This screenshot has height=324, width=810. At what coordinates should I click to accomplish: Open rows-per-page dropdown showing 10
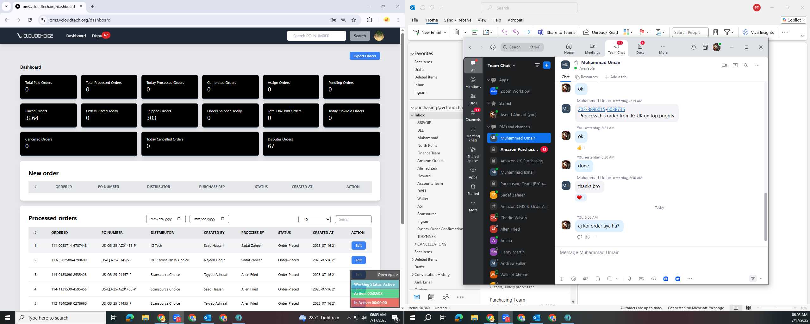314,219
